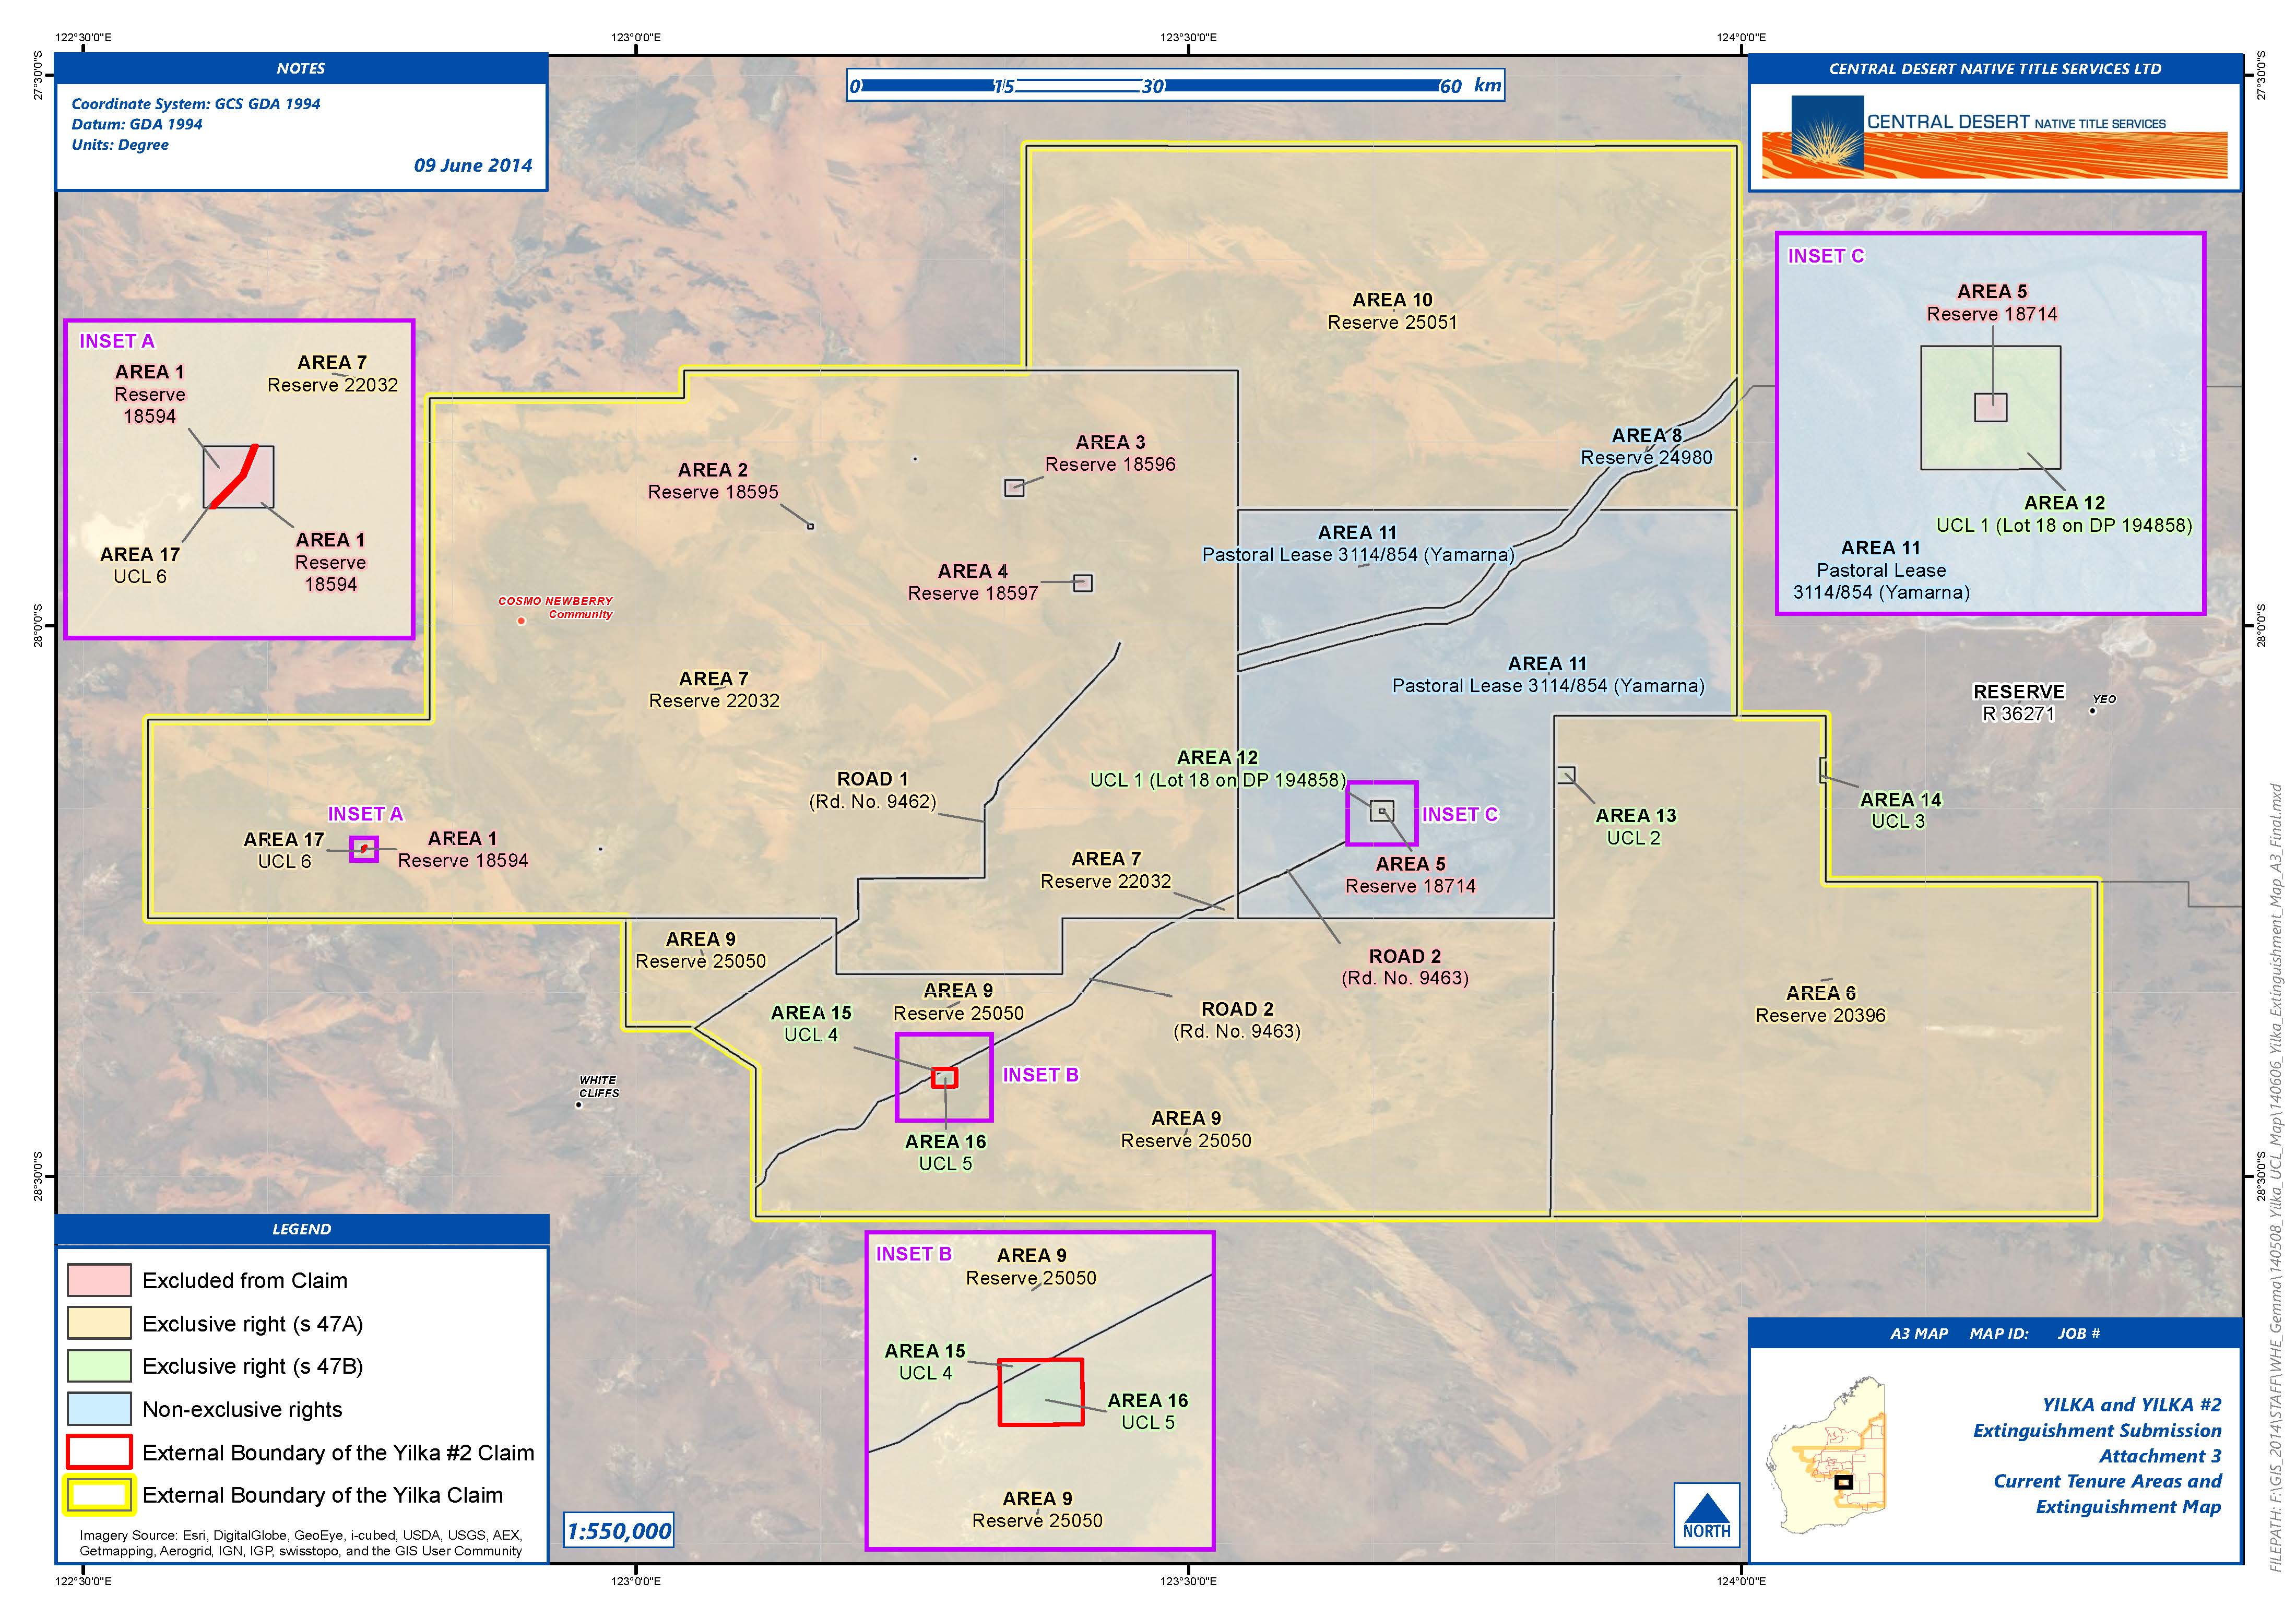Click 'Datum: GDA 1994' text
The image size is (2296, 1618).
tap(137, 124)
